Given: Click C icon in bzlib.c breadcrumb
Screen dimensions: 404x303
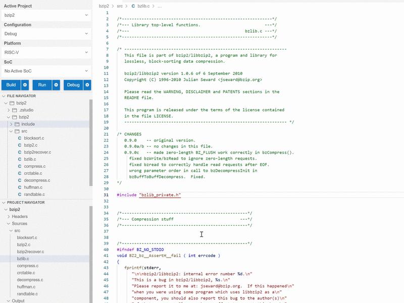Looking at the screenshot, I should 133,6.
